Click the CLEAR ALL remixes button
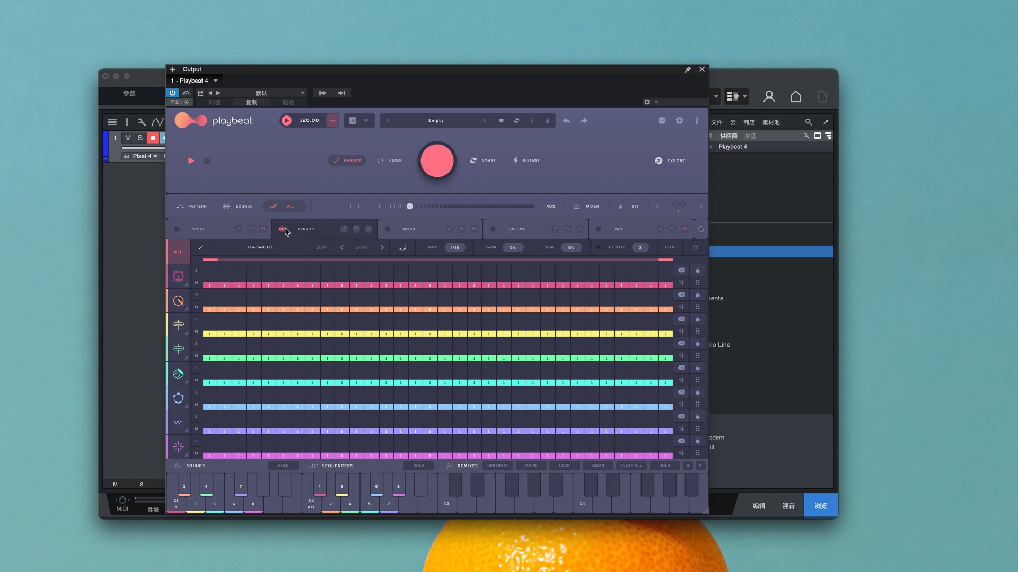 [x=631, y=466]
